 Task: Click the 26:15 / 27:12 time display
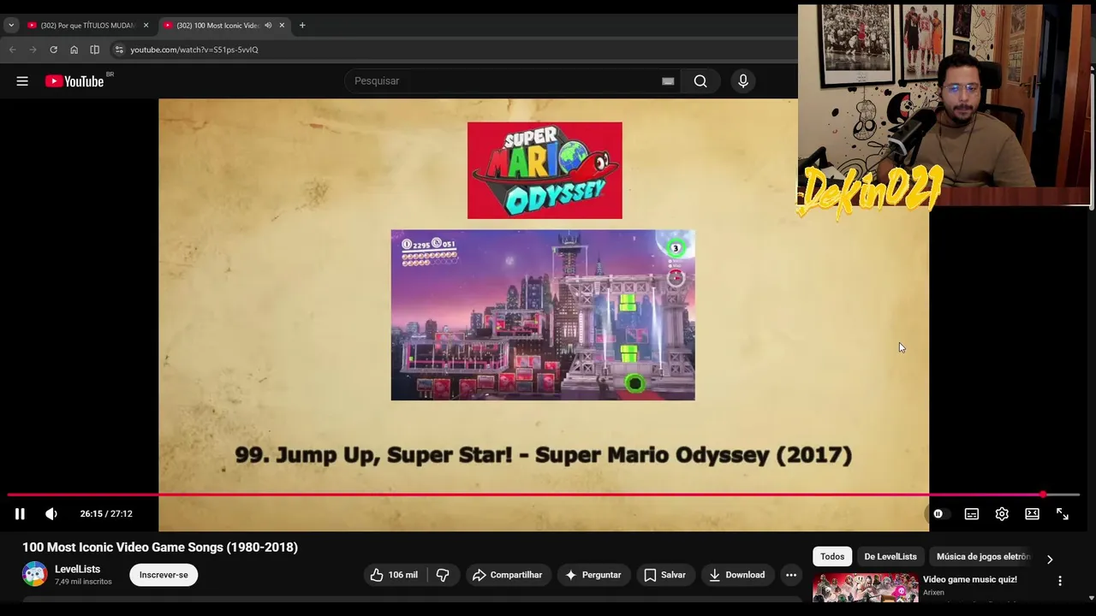pyautogui.click(x=106, y=514)
